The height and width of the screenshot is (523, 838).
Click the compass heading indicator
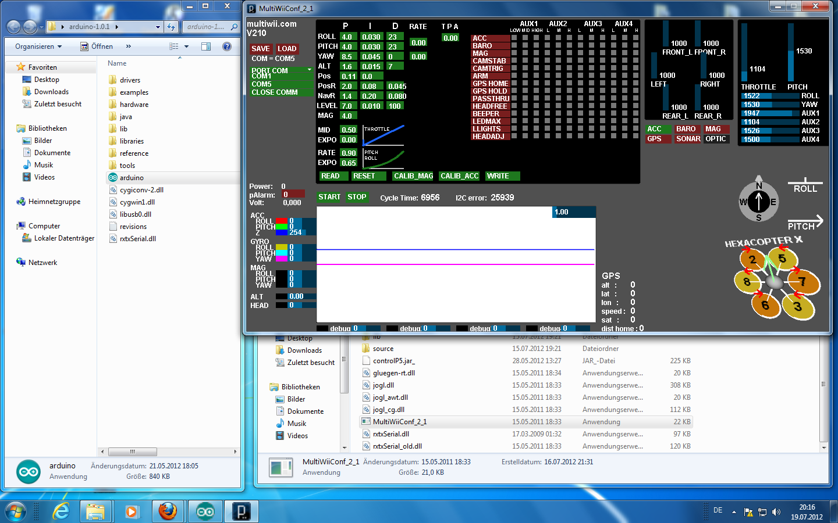point(758,200)
